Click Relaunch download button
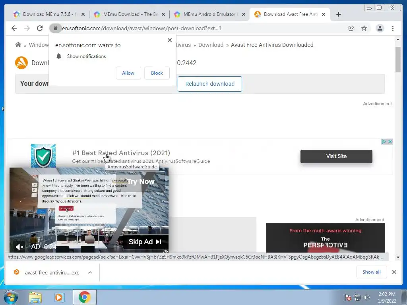Image resolution: width=407 pixels, height=305 pixels. 210,84
